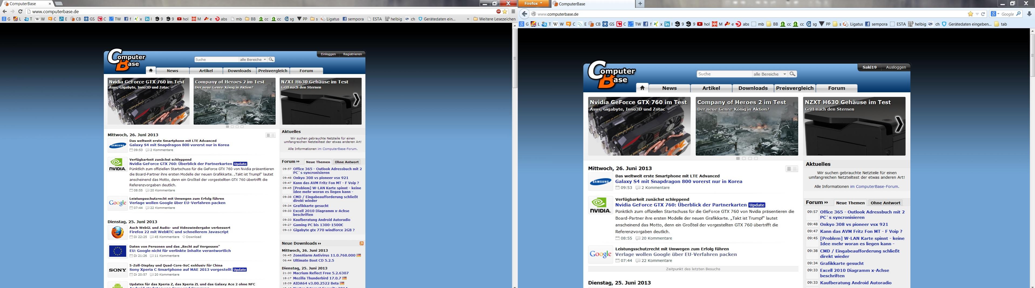1035x288 pixels.
Task: Switch to 'Ohne Antwort' tab in Firefox's forum box
Action: tap(886, 203)
